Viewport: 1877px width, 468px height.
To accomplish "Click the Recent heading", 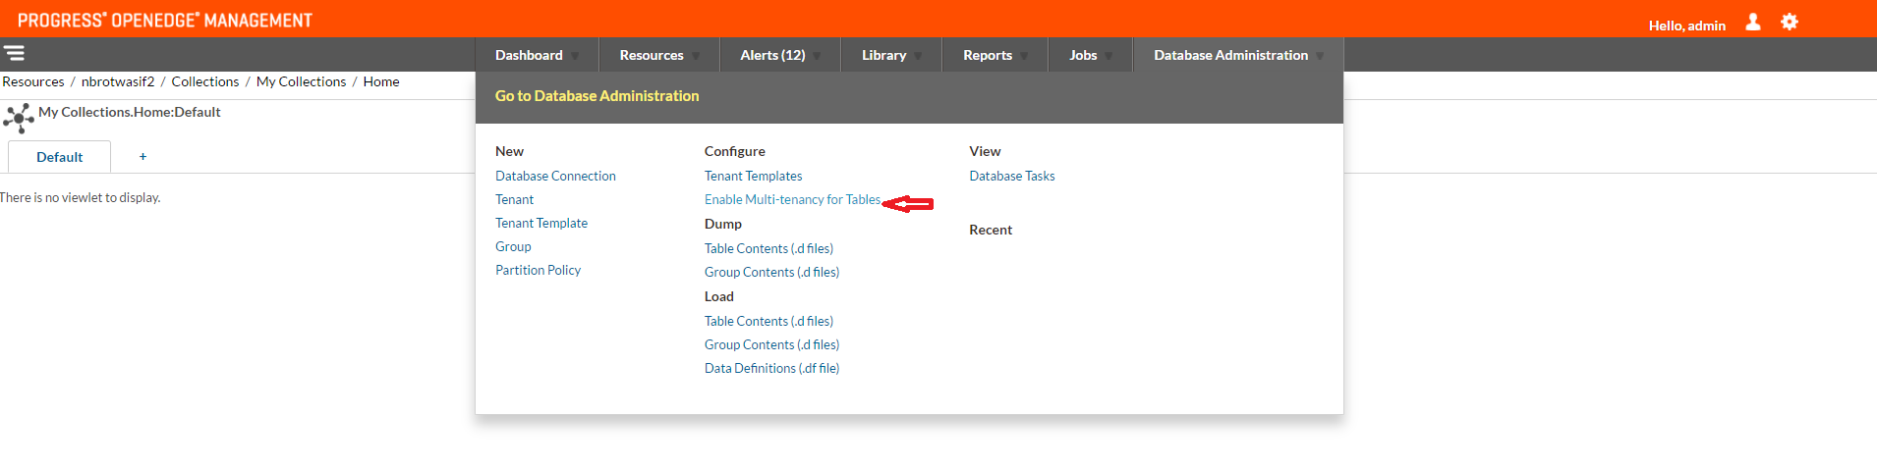I will tap(991, 230).
